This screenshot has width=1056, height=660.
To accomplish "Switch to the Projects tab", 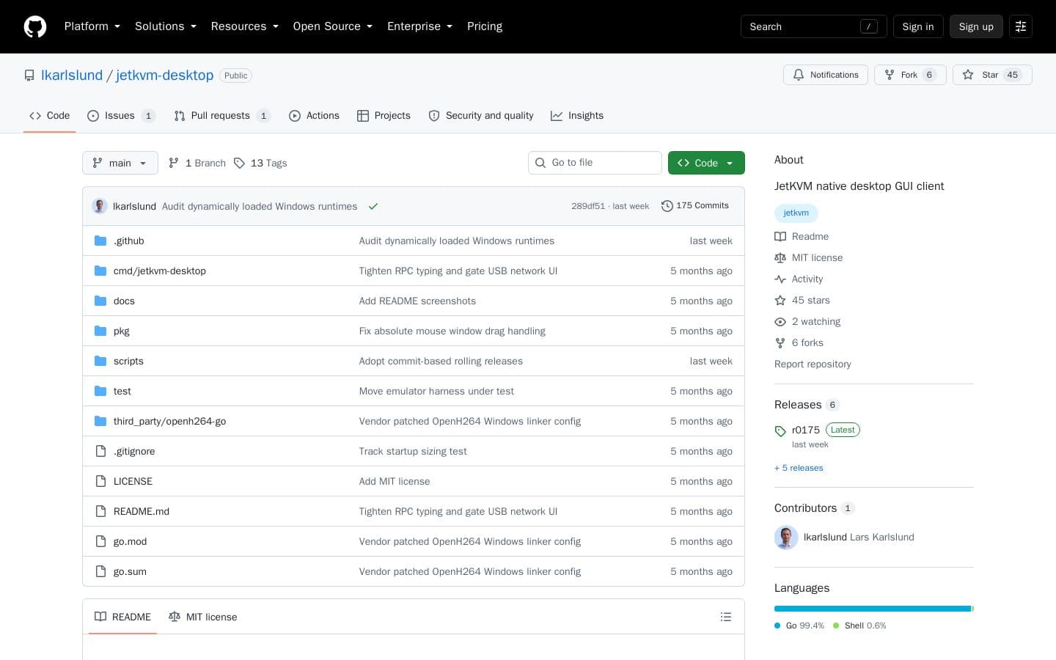I will [x=384, y=116].
